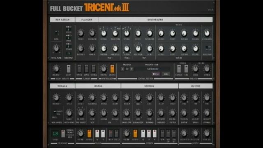Toggle the Delay Vibrato switch
Viewport: 263px width, 148px height.
(69, 69)
